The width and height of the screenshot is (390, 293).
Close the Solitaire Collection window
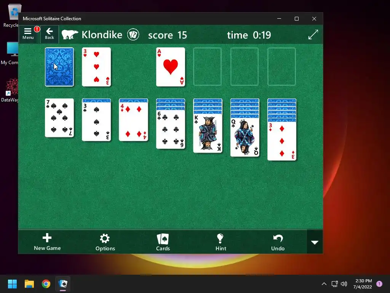tap(314, 19)
